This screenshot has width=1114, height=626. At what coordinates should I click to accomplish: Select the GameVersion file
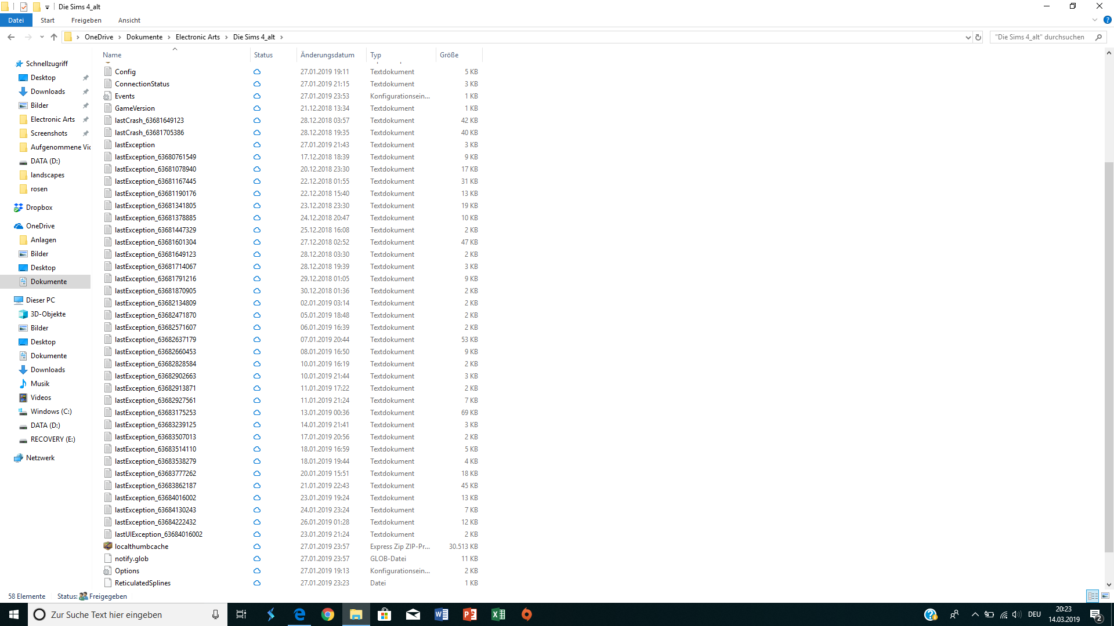click(135, 108)
